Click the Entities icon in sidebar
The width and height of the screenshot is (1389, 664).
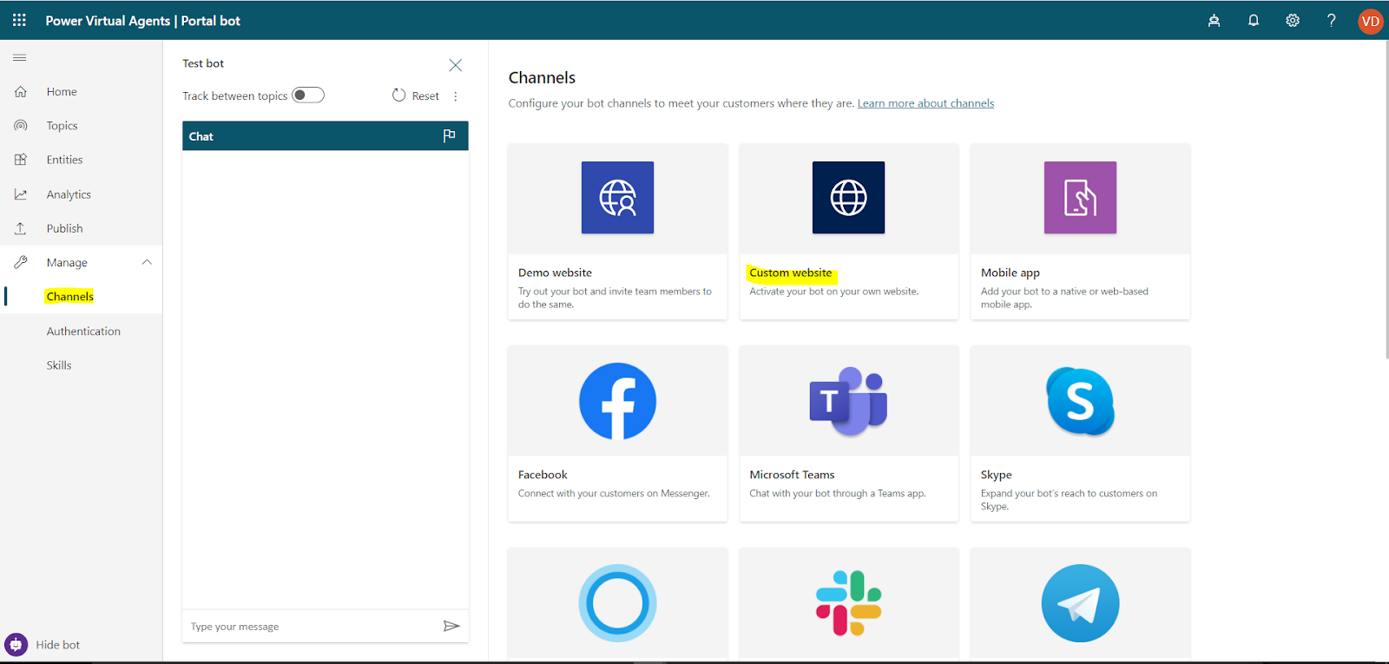coord(21,160)
